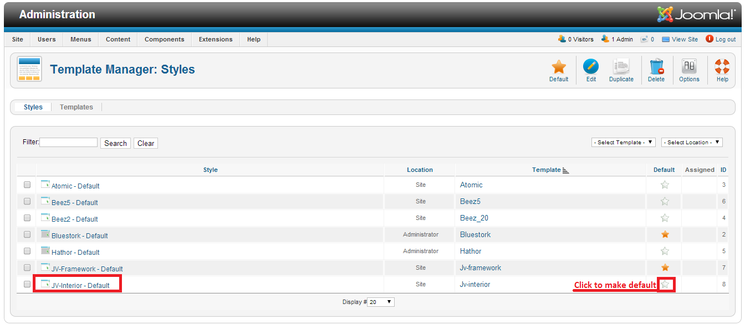Viewport: 745px width, 325px height.
Task: Switch to the Styles tab
Action: [33, 107]
